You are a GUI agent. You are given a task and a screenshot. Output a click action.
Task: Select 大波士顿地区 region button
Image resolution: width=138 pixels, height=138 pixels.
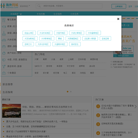[x=77, y=33]
